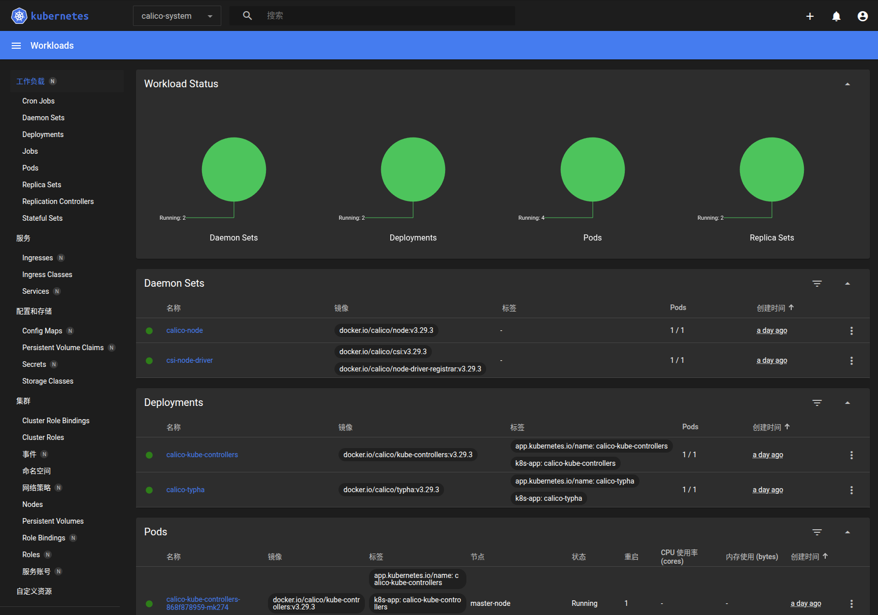Open Jobs in sidebar
Image resolution: width=878 pixels, height=615 pixels.
pyautogui.click(x=30, y=151)
